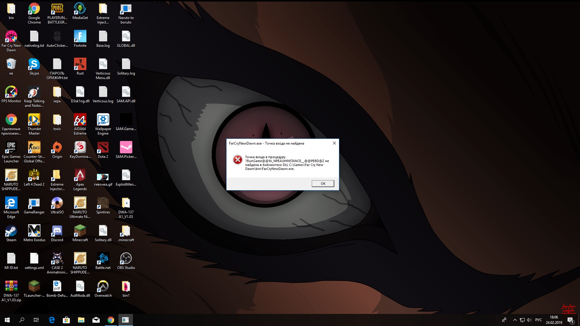Close the FarCryNewDawn.exe error dialog
Viewport: 580px width, 326px height.
tap(334, 143)
